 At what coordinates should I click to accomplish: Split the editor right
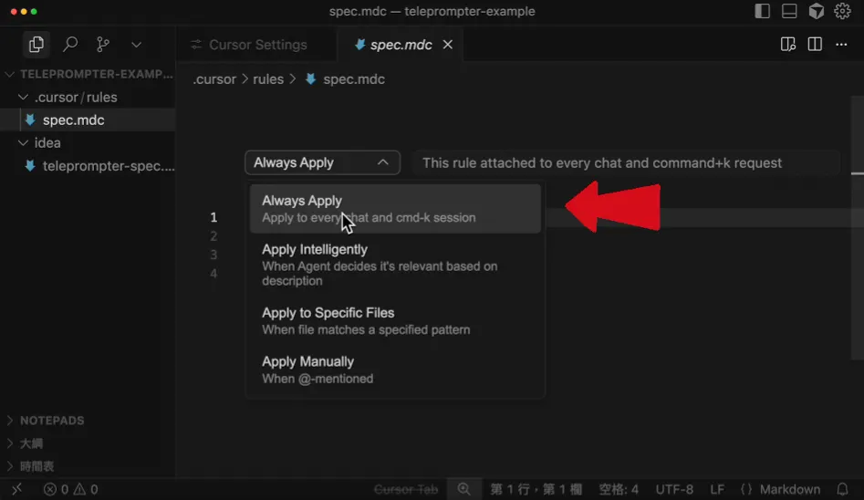click(815, 45)
